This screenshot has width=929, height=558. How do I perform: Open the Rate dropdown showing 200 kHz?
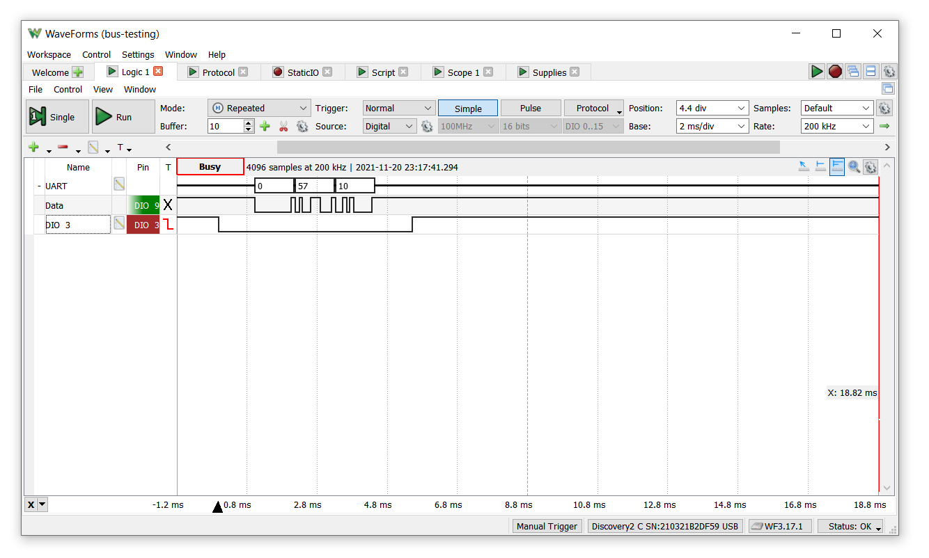837,127
